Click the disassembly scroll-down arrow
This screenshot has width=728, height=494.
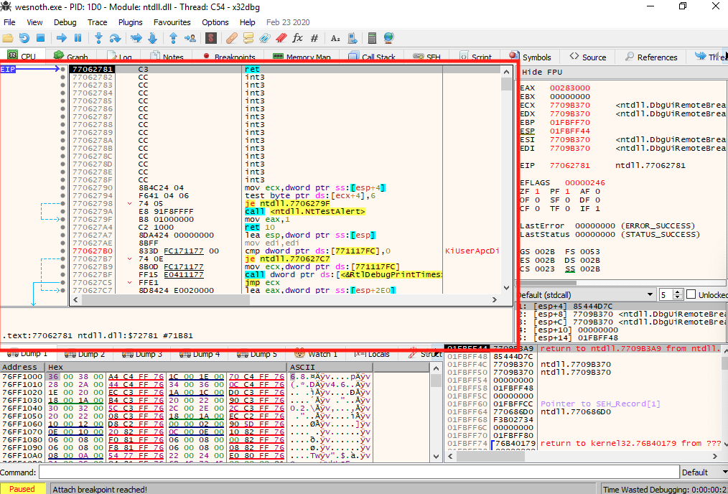pos(507,288)
